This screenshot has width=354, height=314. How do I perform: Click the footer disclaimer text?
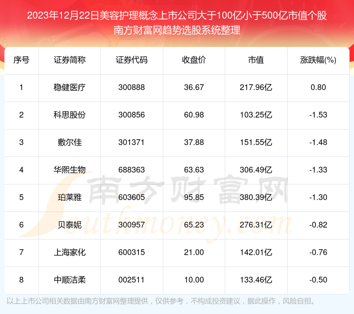(161, 301)
